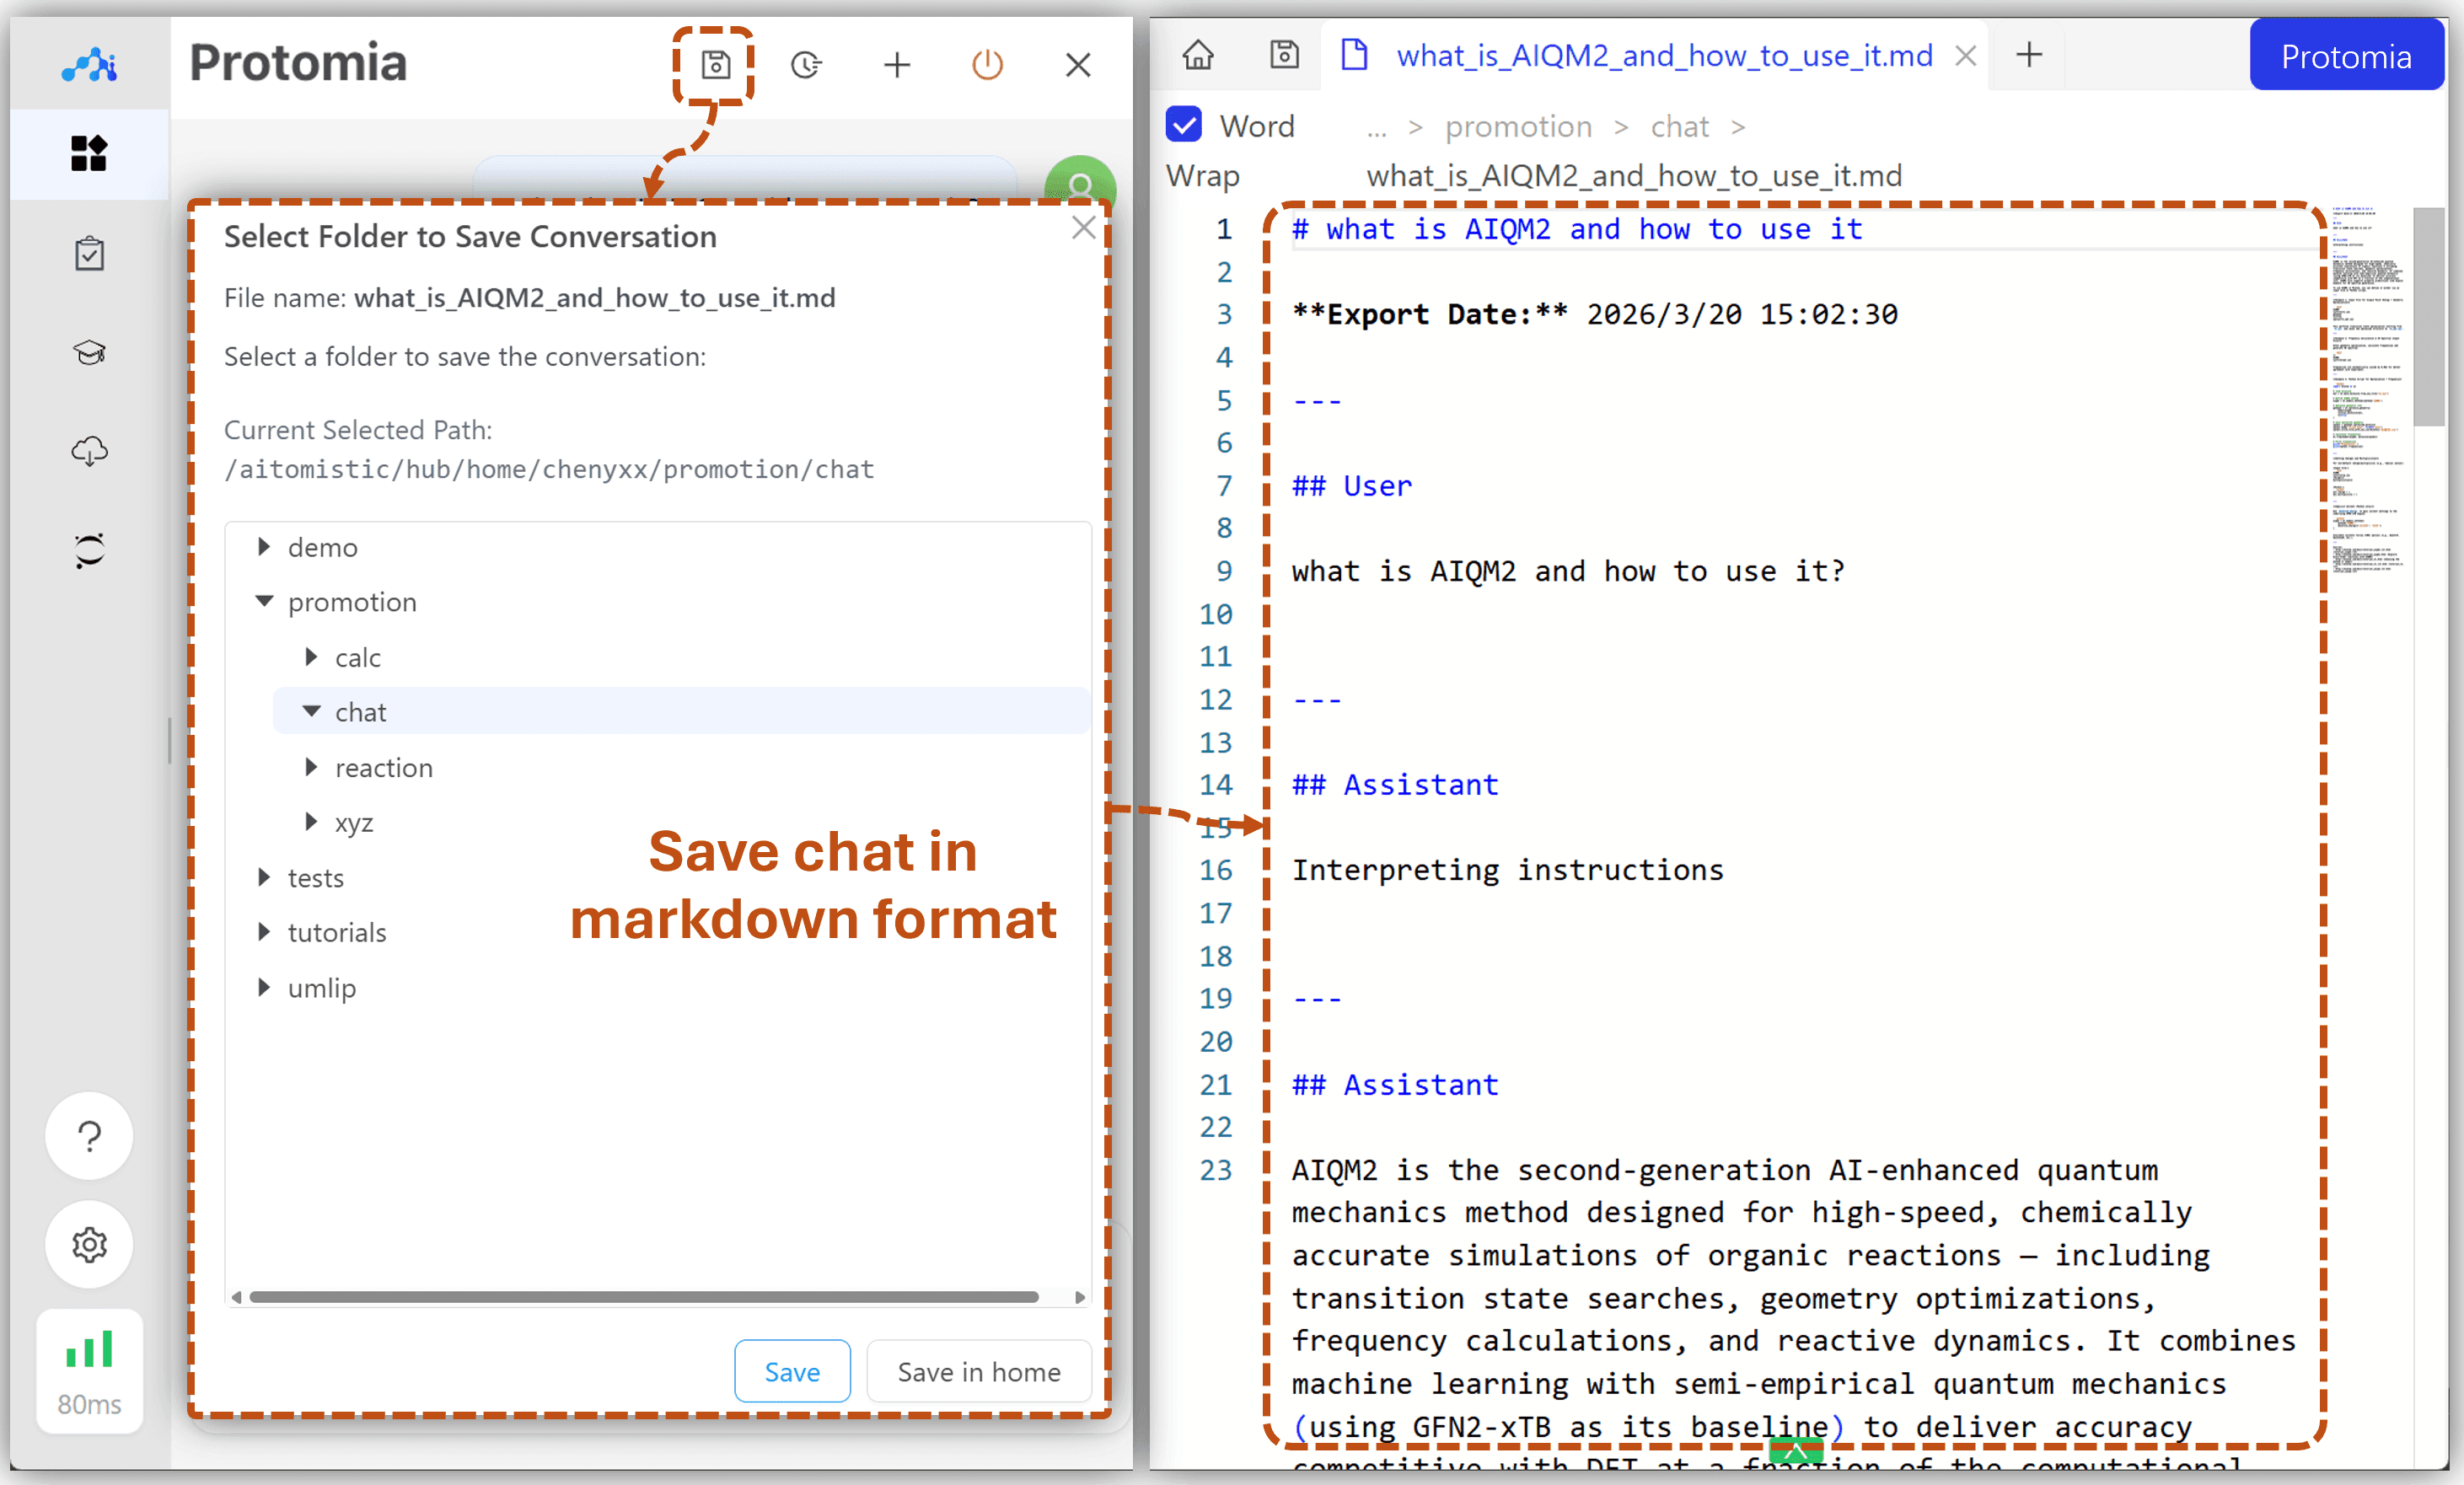Click the current selected path text

549,469
